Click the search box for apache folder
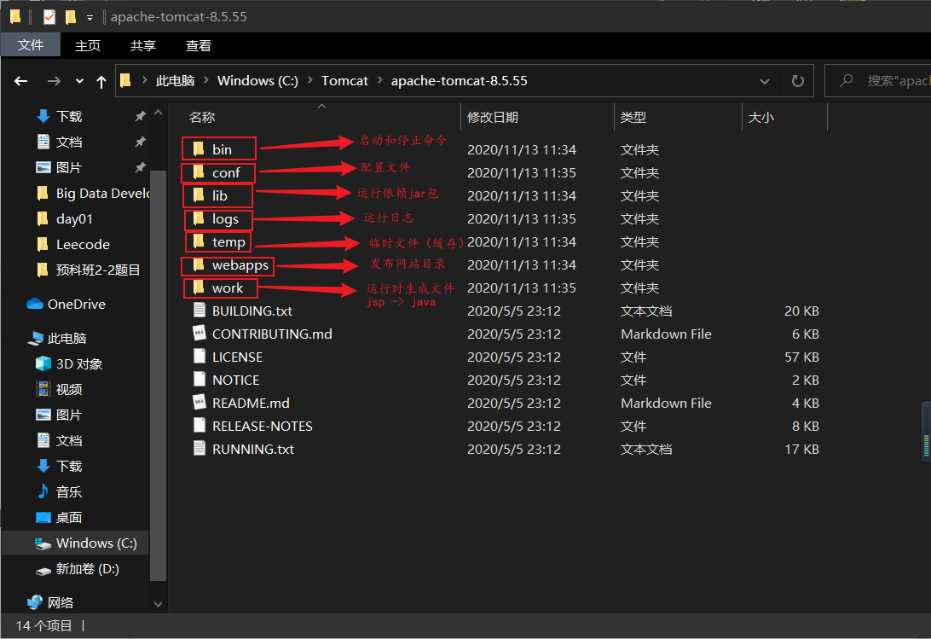The image size is (931, 639). click(x=878, y=81)
